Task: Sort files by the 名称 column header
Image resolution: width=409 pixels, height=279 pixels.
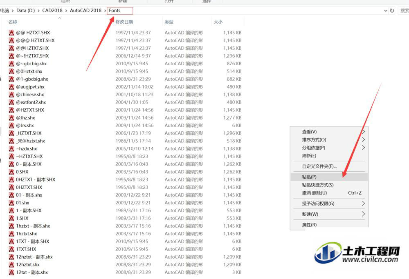Action: pyautogui.click(x=13, y=22)
